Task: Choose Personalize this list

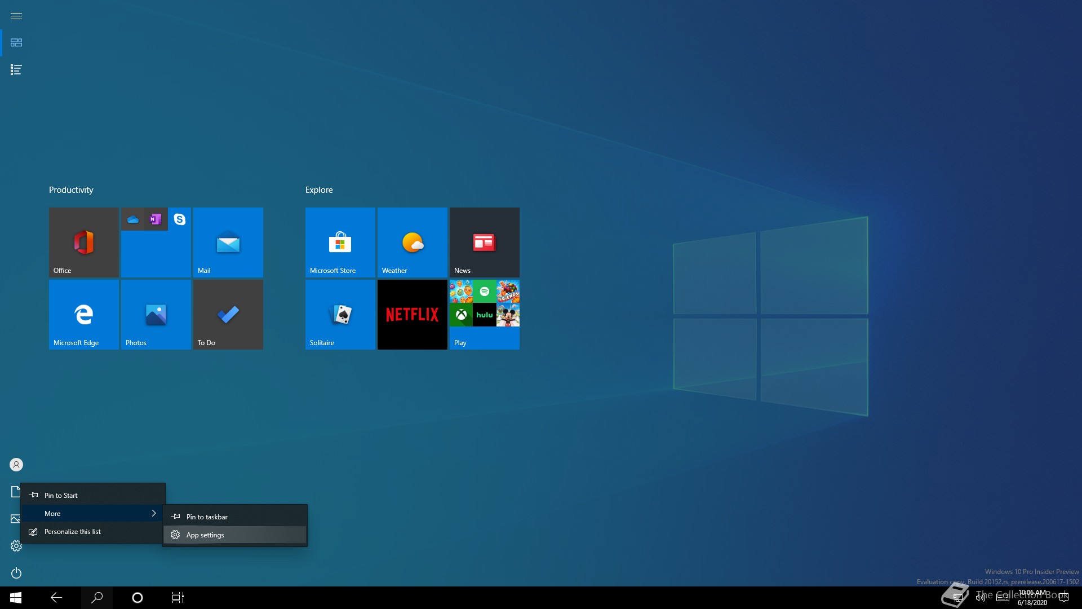Action: click(94, 531)
